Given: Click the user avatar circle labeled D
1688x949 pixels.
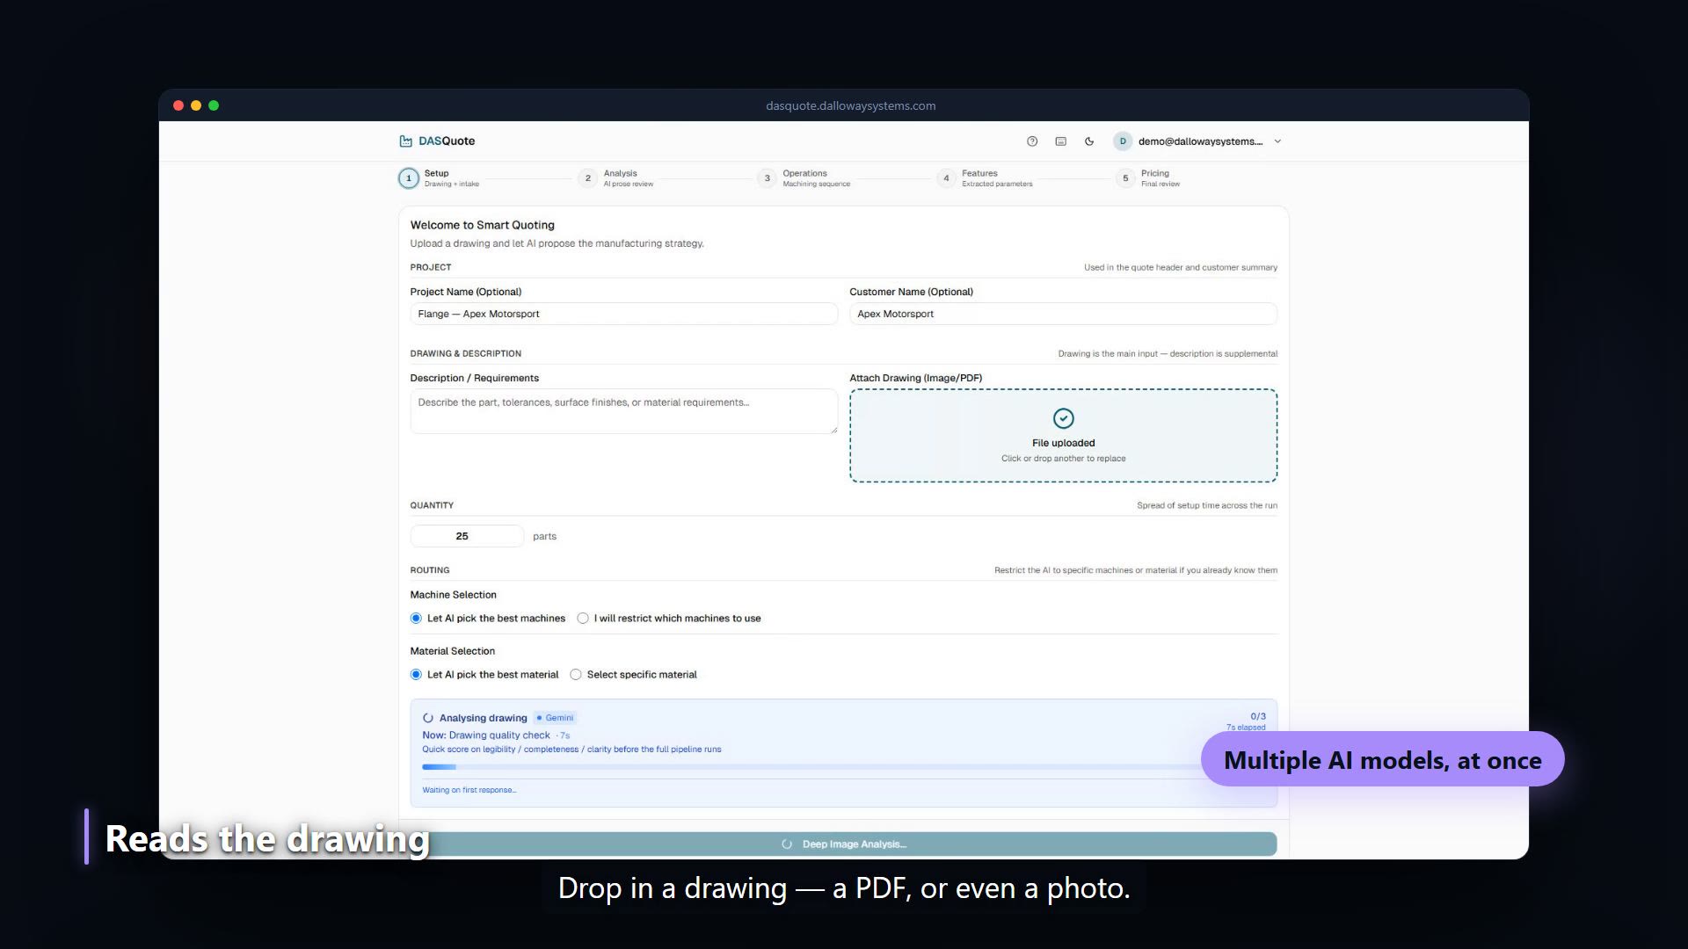Looking at the screenshot, I should pyautogui.click(x=1123, y=141).
